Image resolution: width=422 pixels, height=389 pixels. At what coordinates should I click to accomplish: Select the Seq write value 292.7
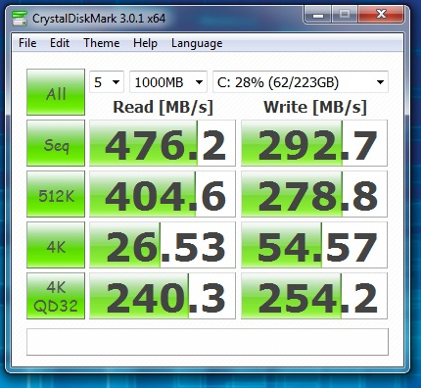(x=314, y=143)
